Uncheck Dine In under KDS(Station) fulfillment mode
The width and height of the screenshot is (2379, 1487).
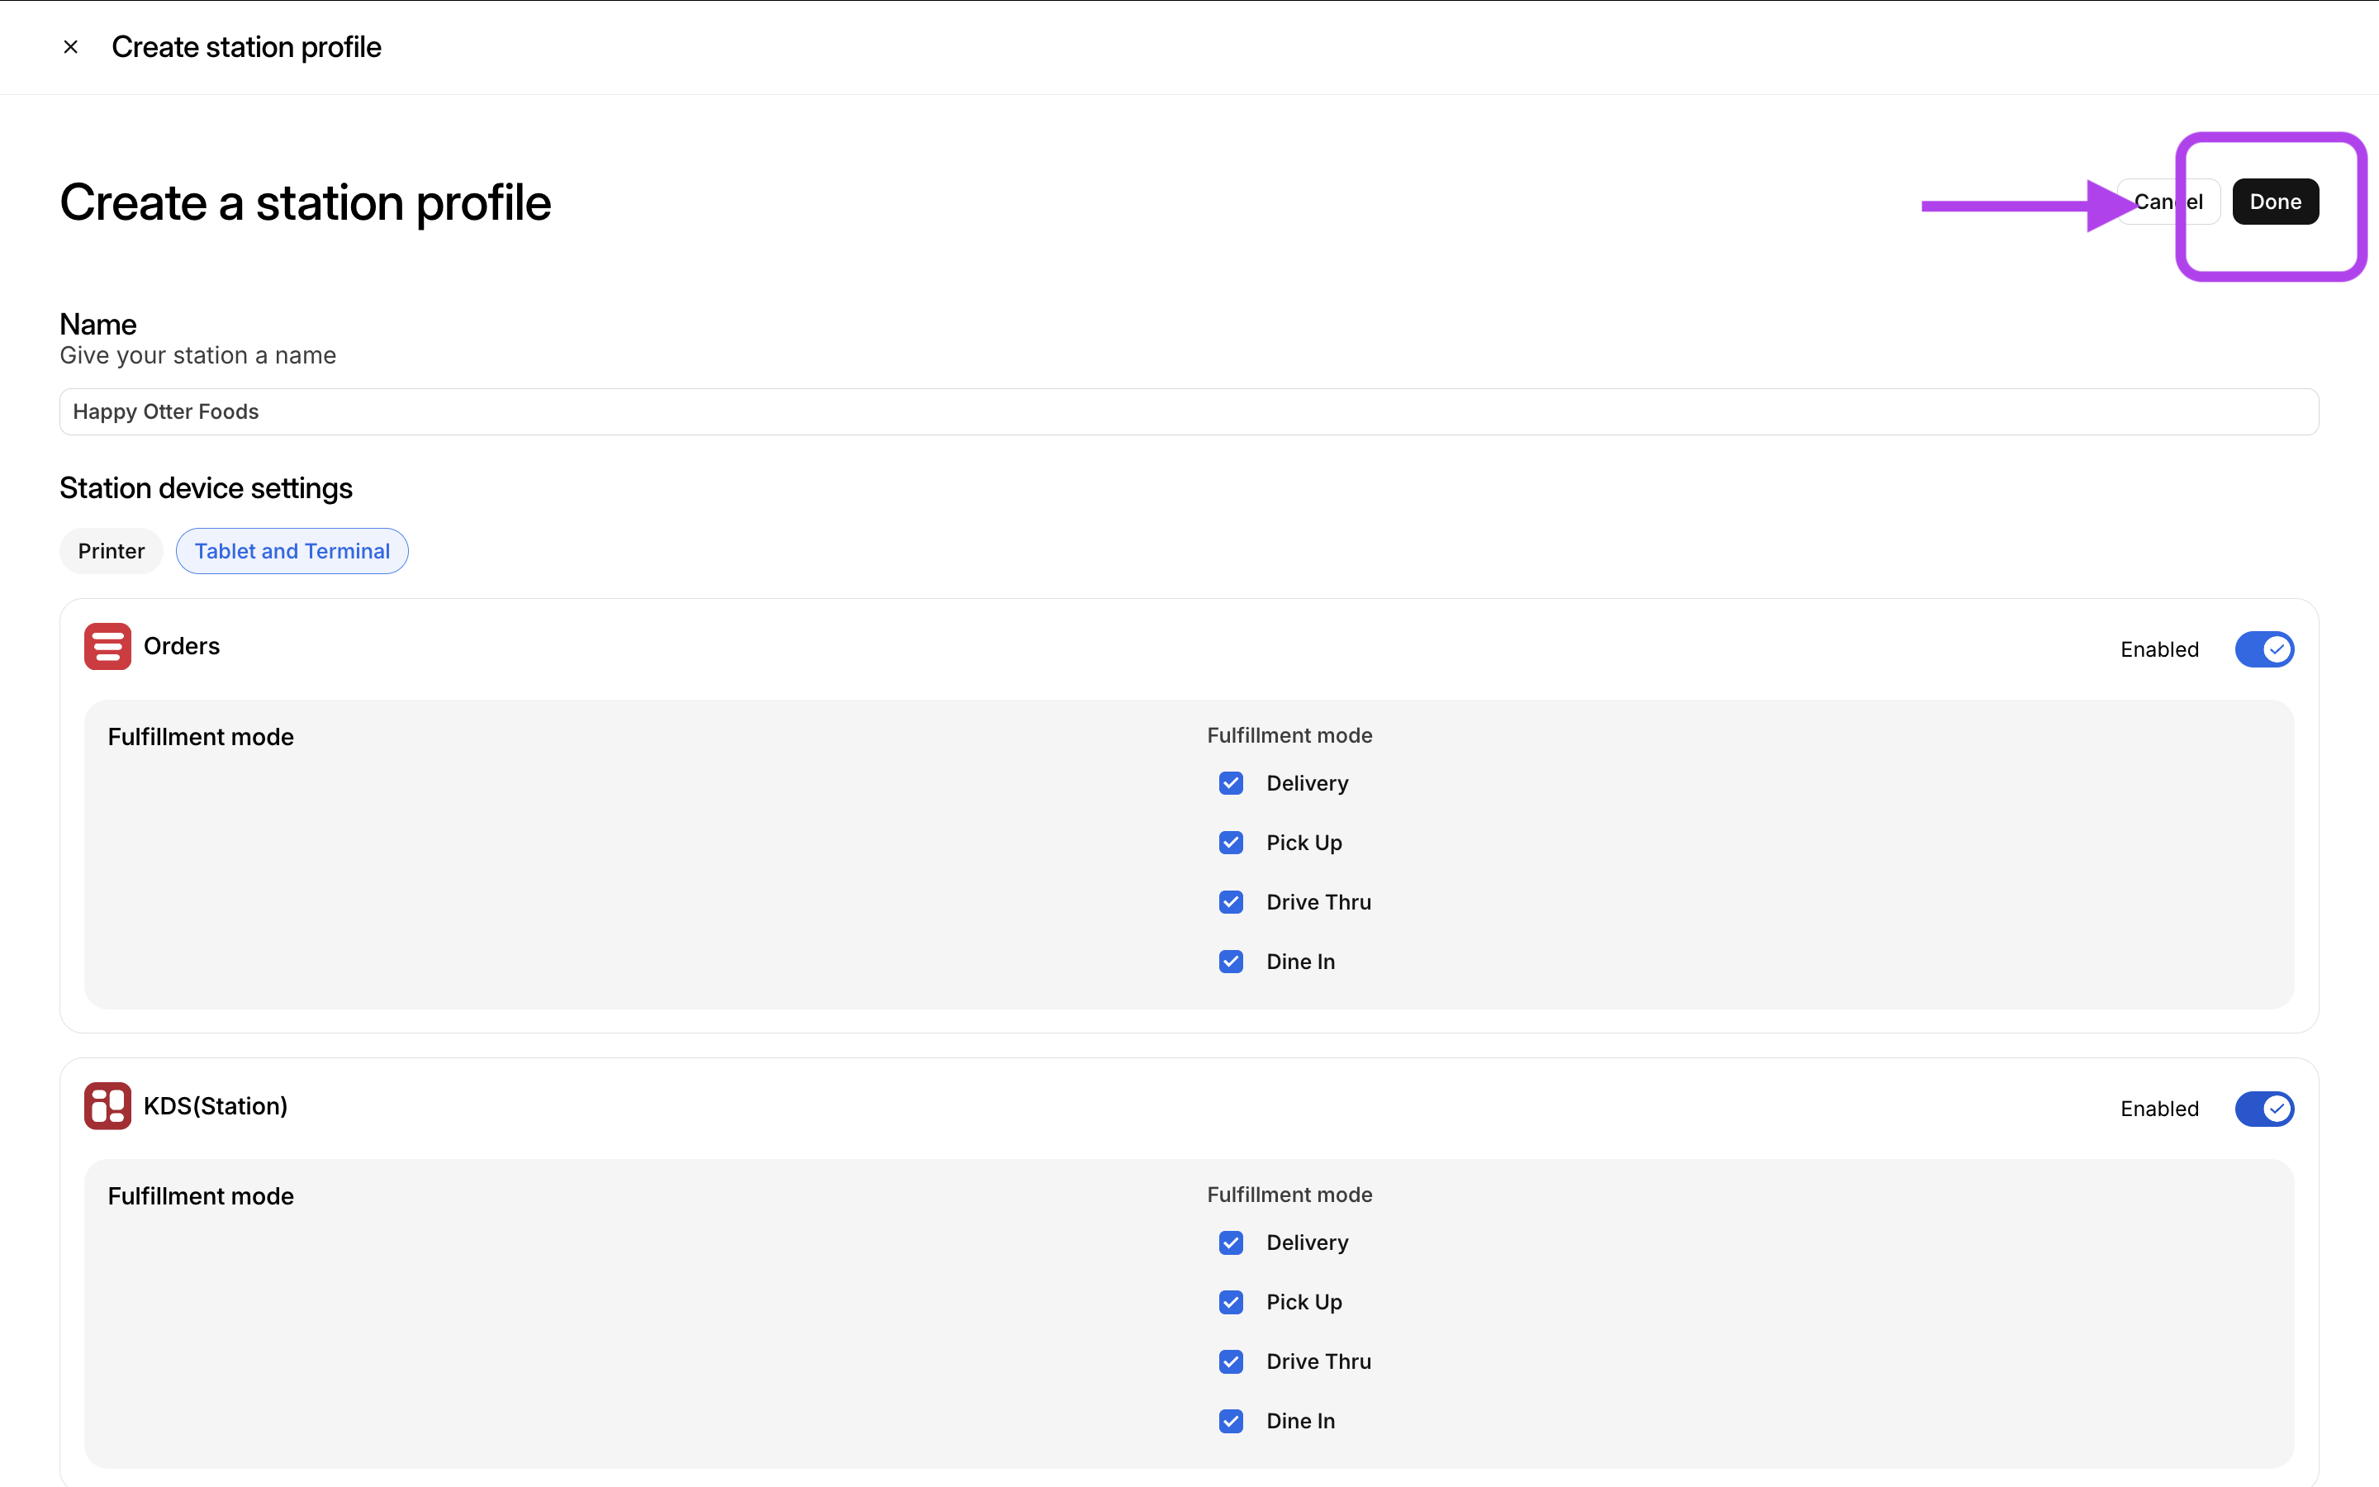coord(1231,1421)
